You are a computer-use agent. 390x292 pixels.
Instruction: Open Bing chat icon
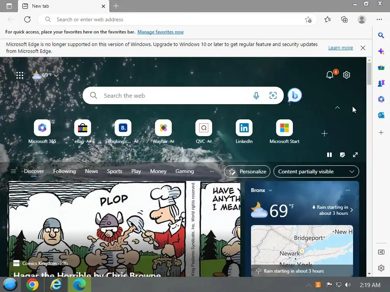[x=295, y=95]
